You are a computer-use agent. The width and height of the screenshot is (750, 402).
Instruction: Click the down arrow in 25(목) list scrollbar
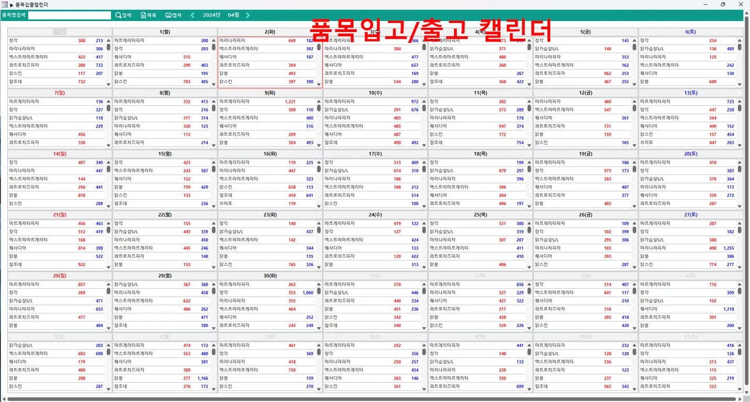coord(530,267)
